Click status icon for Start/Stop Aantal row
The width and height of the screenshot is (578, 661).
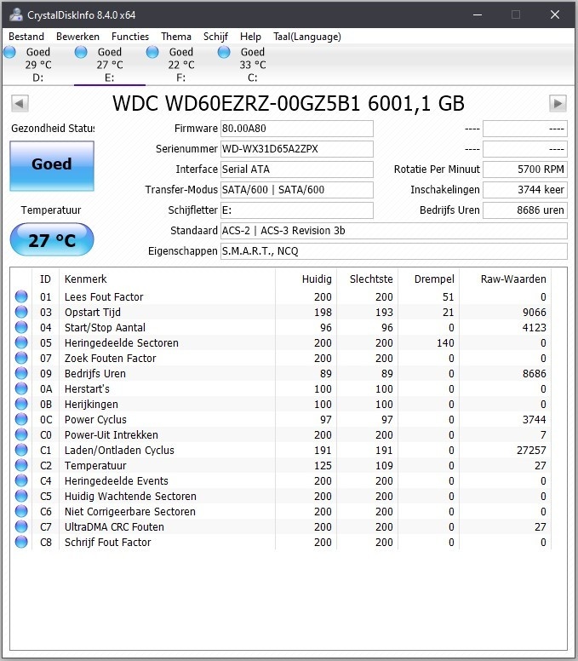tap(21, 328)
